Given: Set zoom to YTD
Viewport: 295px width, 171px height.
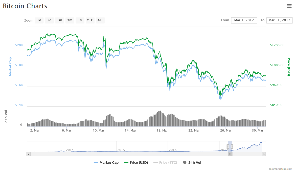Looking at the screenshot, I should [x=90, y=20].
